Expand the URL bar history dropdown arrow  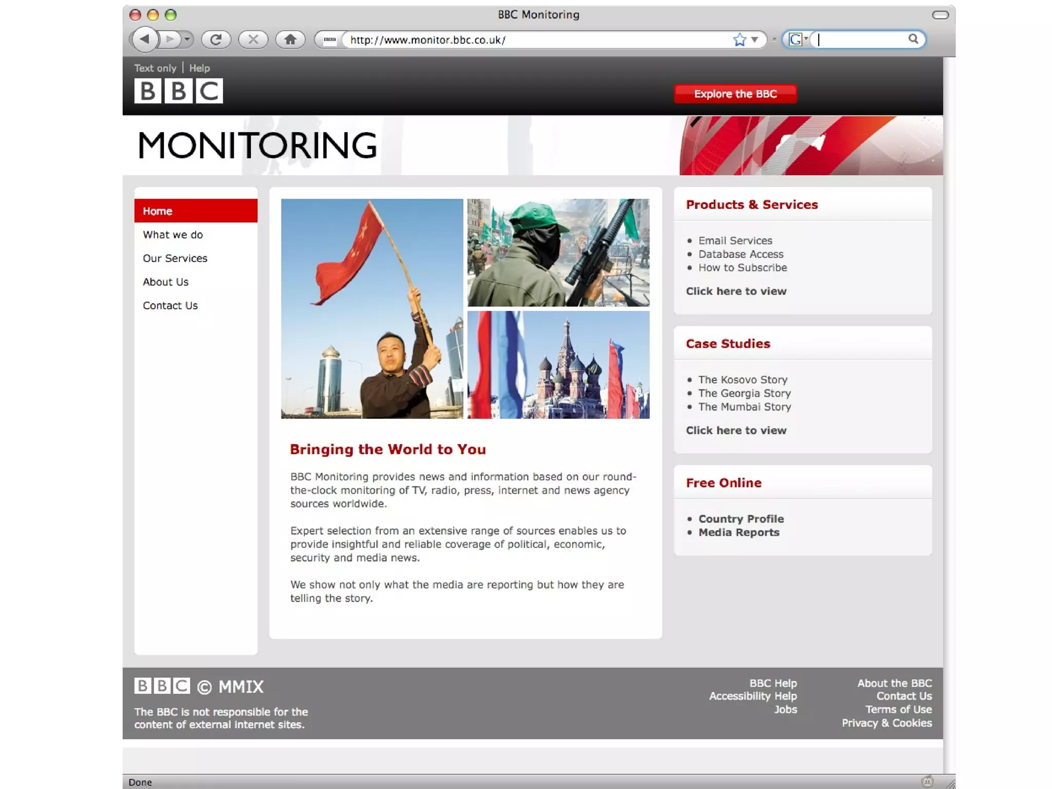(x=755, y=40)
